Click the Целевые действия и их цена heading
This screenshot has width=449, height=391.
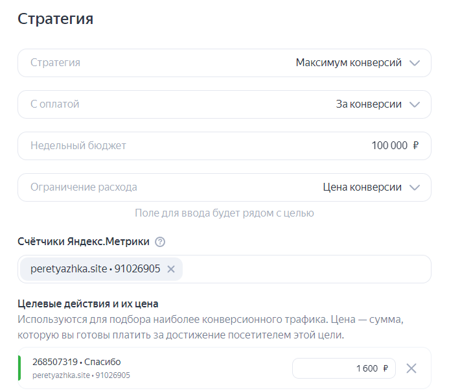[x=88, y=303]
